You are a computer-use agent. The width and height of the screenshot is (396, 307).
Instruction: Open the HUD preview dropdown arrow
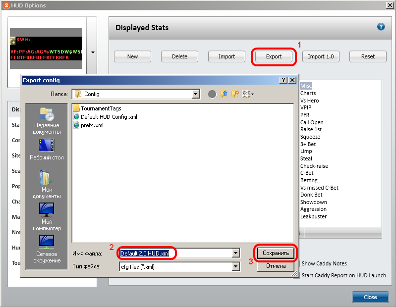93,52
